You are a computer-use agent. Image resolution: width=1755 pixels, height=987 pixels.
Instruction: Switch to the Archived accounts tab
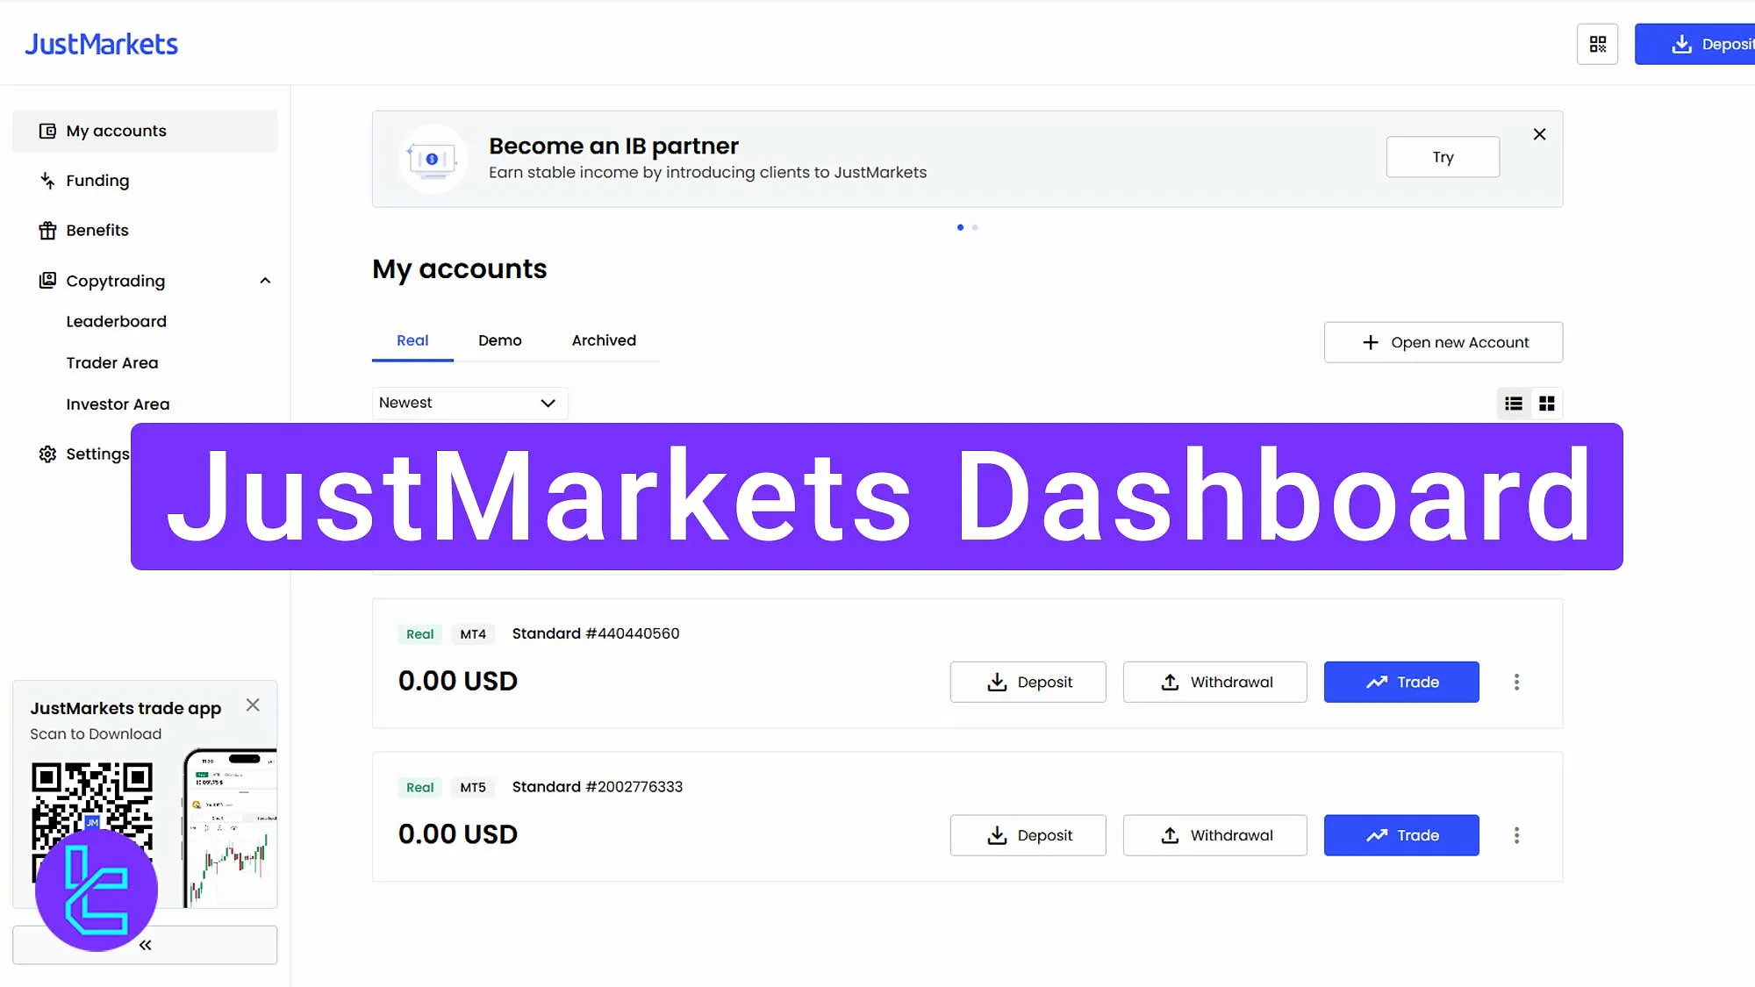[x=604, y=340]
